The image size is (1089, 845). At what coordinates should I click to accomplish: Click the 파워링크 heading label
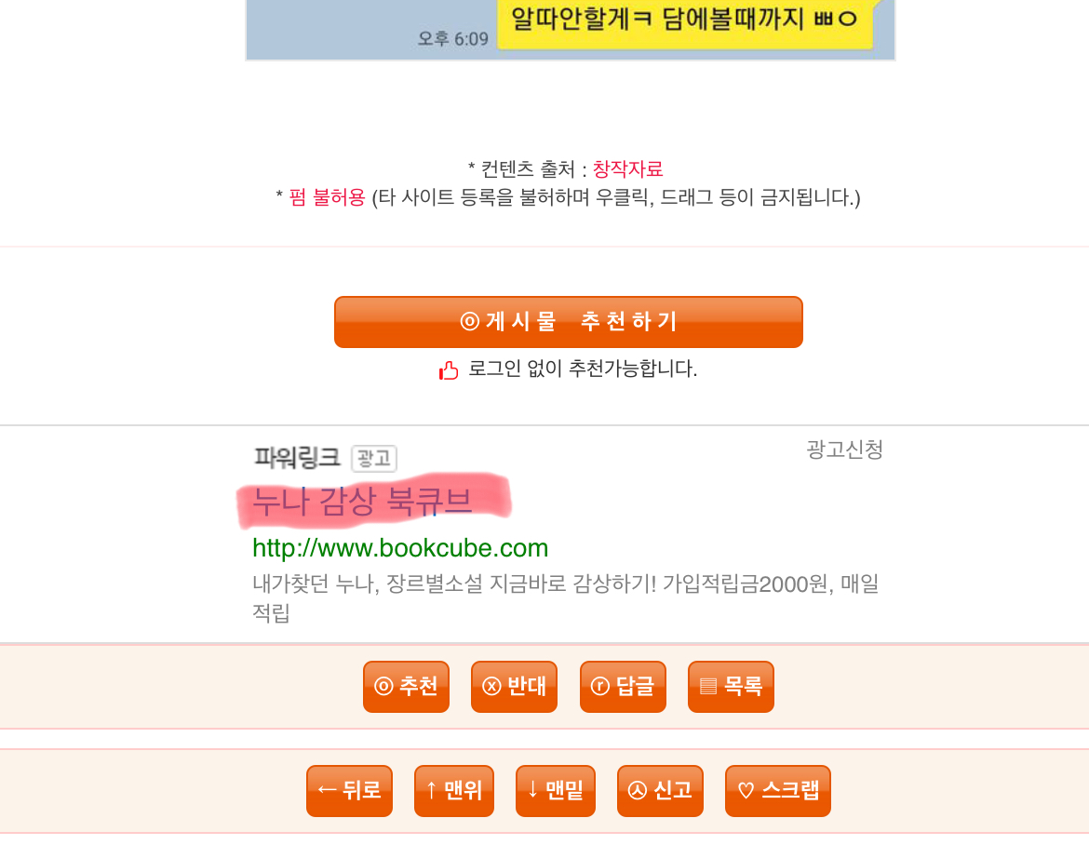tap(297, 458)
